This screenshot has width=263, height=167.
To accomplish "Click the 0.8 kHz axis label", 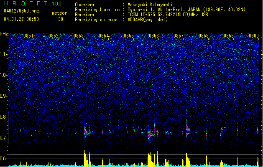I will [4, 117].
